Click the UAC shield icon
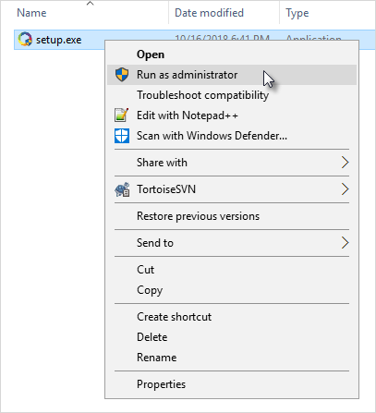Screen dimensions: 376x413 [x=122, y=75]
